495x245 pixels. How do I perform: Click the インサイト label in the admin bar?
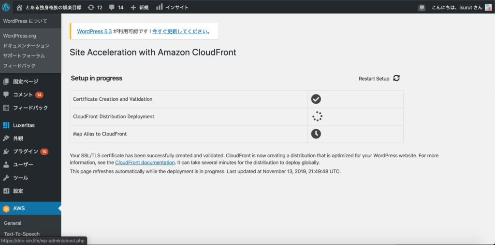pos(177,7)
